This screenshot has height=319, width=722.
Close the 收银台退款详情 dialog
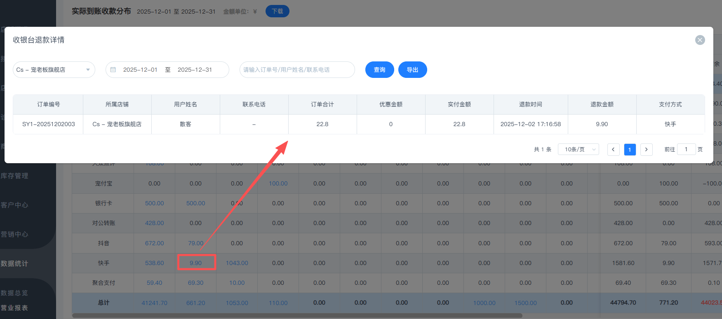click(x=700, y=40)
